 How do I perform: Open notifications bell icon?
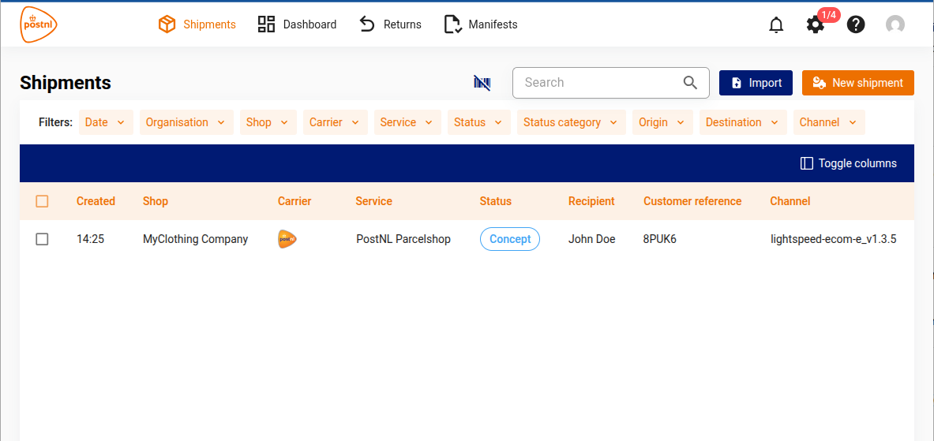pyautogui.click(x=776, y=25)
